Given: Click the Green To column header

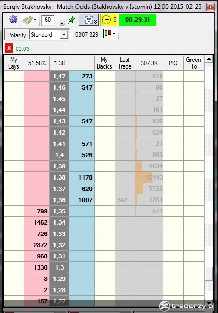Looking at the screenshot, I should 194,63.
